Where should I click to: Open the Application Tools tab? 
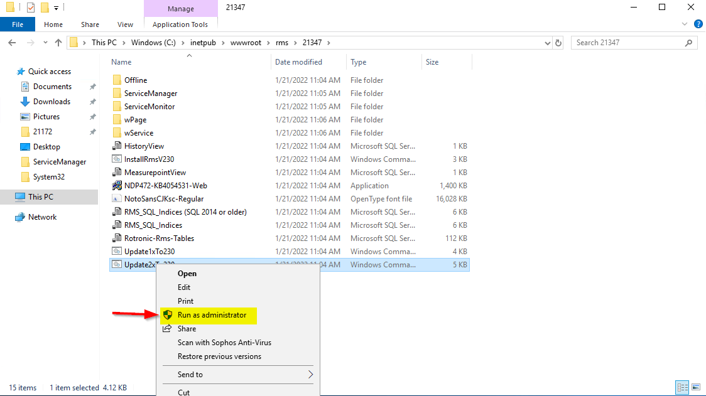point(180,24)
